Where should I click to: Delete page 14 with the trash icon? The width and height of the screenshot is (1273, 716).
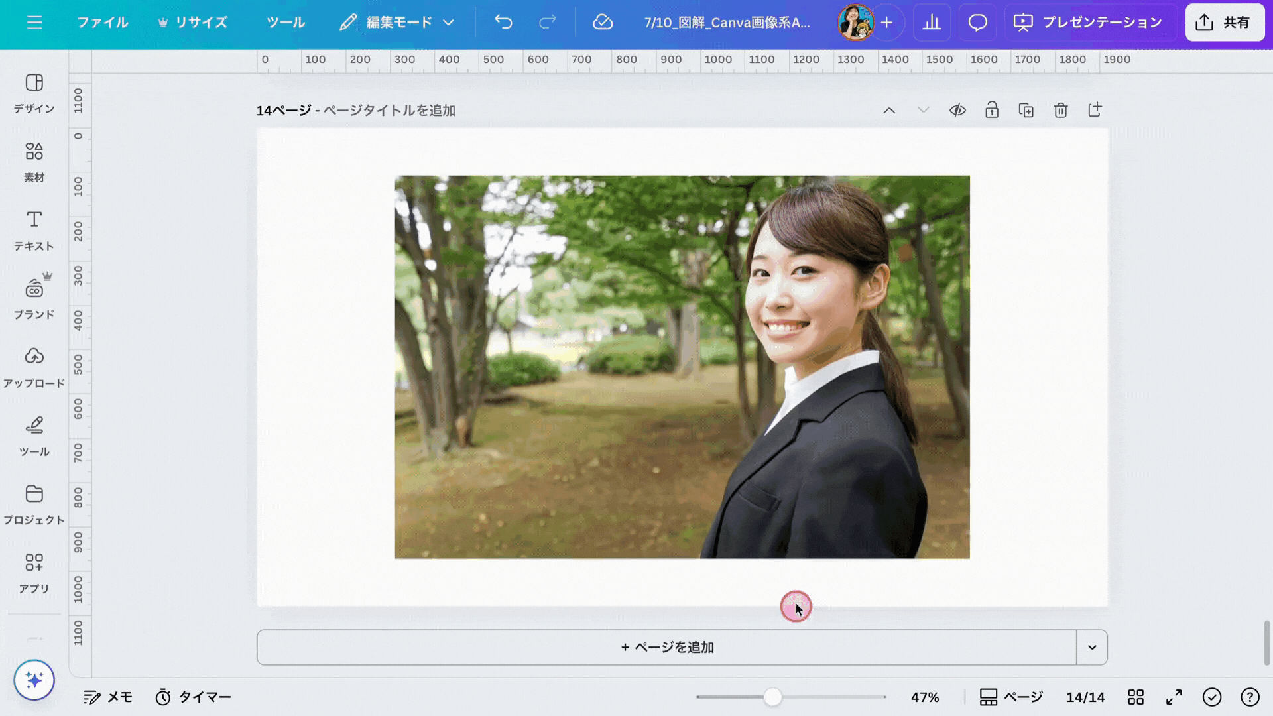pyautogui.click(x=1060, y=111)
